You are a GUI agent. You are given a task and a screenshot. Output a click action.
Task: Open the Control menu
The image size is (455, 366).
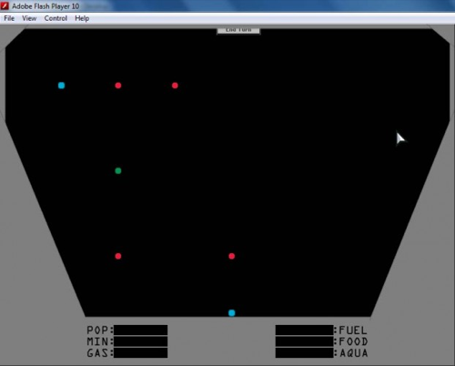[x=56, y=18]
